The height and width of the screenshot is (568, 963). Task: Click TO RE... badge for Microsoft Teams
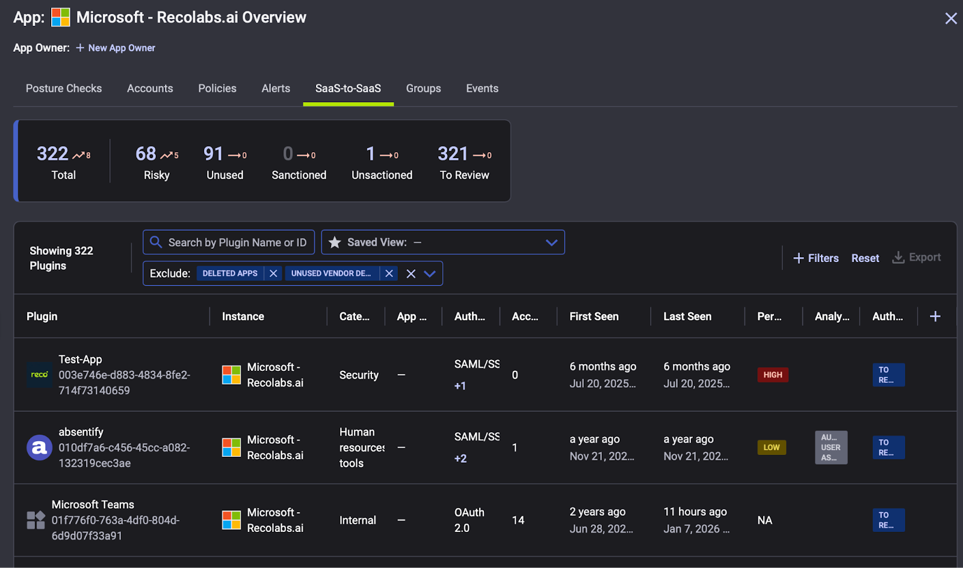tap(888, 520)
